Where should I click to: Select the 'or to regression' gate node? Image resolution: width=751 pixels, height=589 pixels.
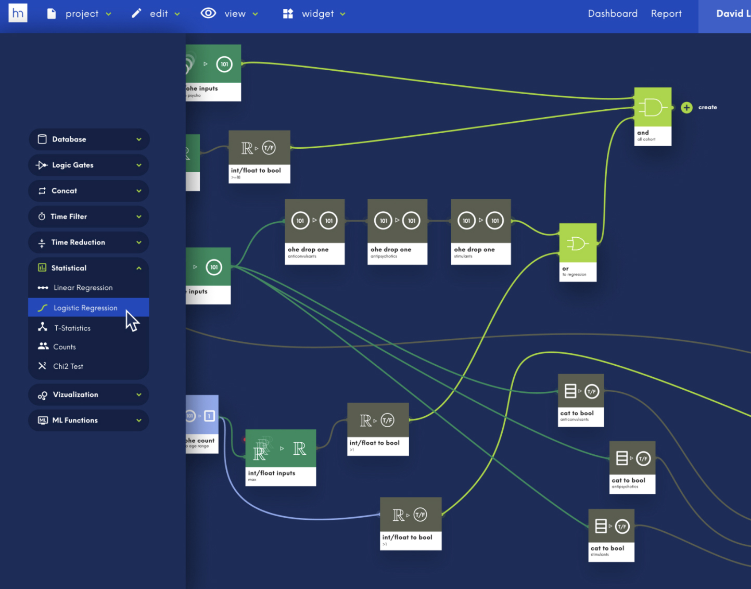[x=578, y=253]
